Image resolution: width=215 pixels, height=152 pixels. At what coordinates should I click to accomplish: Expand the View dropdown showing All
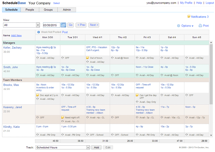pos(38,25)
